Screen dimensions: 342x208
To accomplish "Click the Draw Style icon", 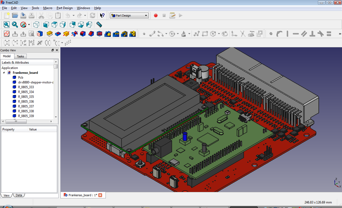I will point(23,25).
